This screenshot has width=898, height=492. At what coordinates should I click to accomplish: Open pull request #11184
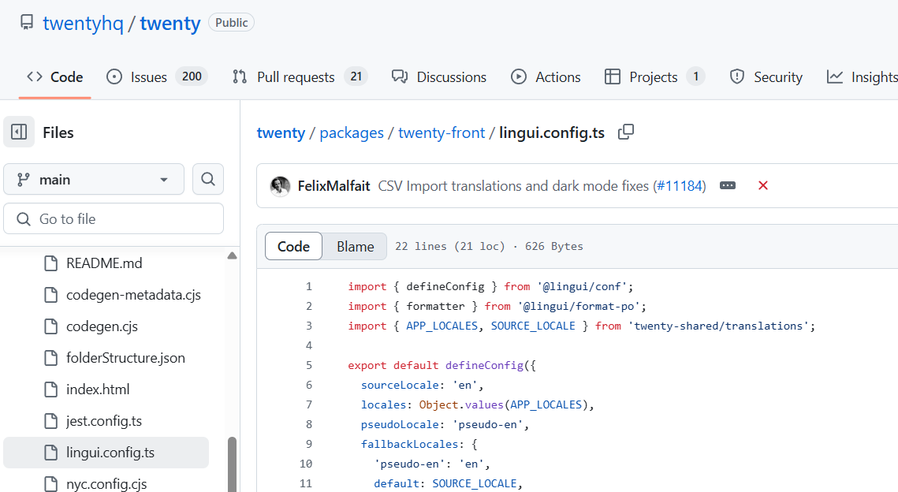pyautogui.click(x=680, y=186)
